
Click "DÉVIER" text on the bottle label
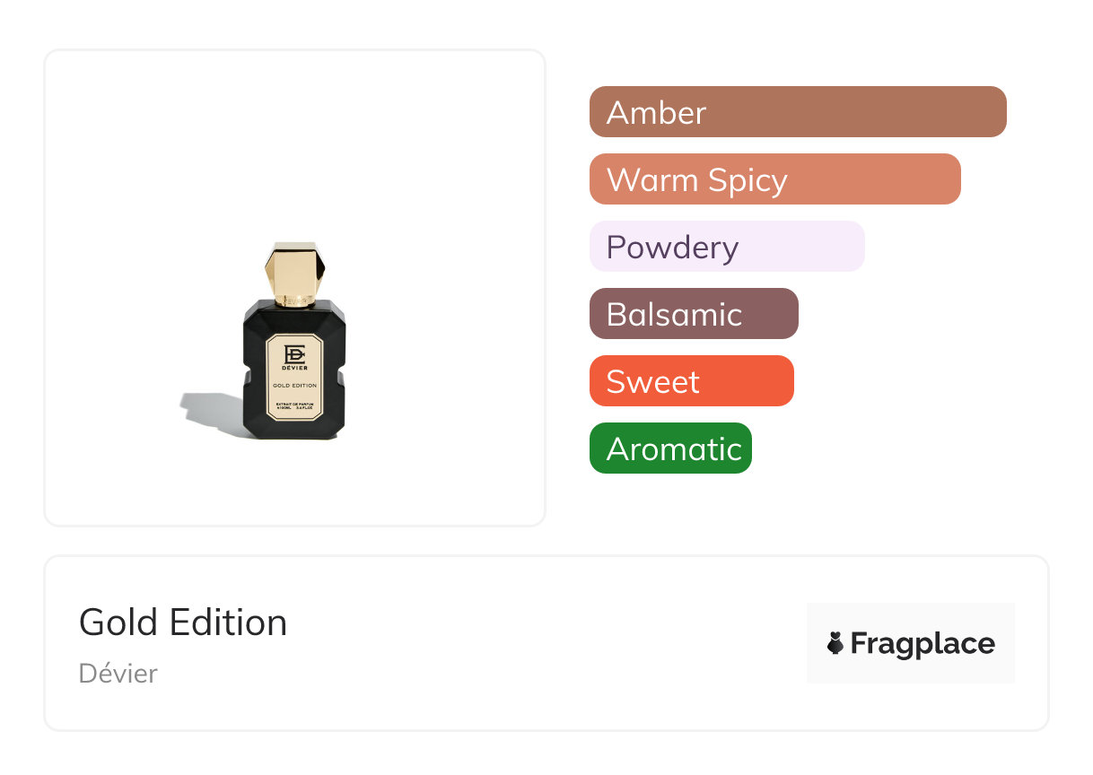(294, 370)
